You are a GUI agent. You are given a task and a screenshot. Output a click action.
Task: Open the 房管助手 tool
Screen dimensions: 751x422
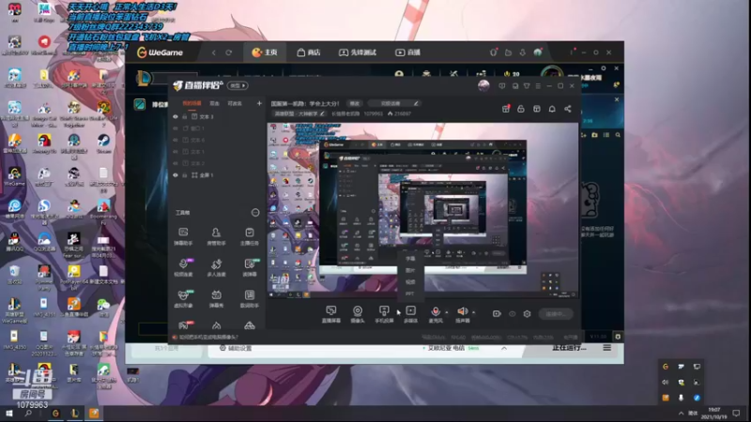(x=216, y=236)
